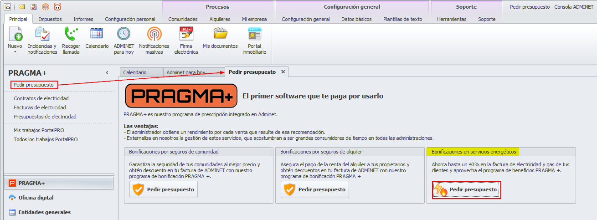This screenshot has height=220, width=597.
Task: Expand the Nuevo dropdown arrow
Action: [x=15, y=52]
